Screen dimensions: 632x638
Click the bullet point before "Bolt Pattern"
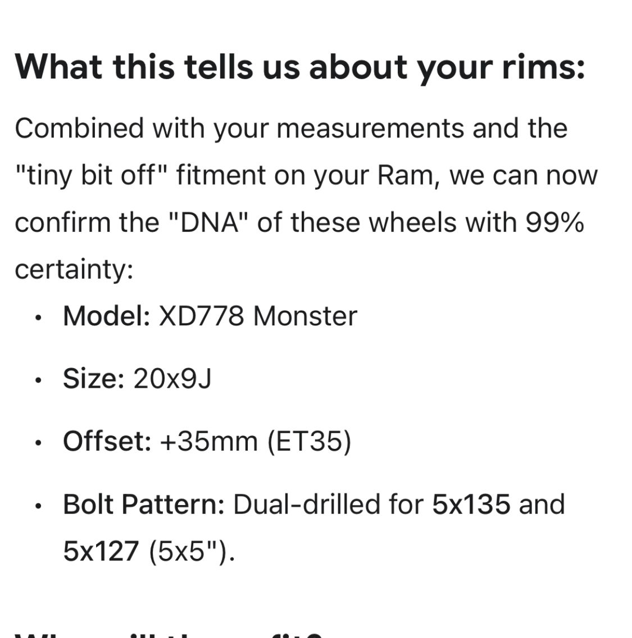38,507
